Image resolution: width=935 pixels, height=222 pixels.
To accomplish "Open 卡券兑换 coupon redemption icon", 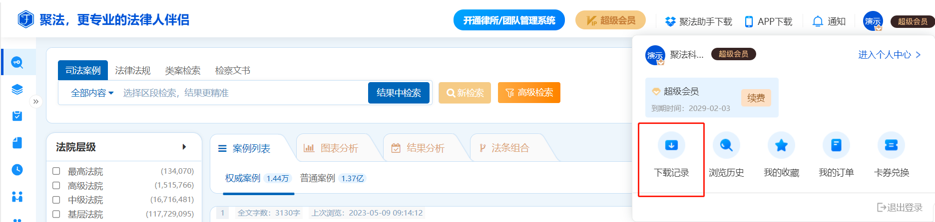I will point(891,145).
